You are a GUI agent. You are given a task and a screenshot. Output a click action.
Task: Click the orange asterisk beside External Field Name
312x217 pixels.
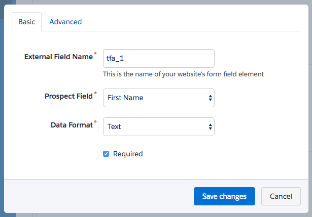coord(95,53)
